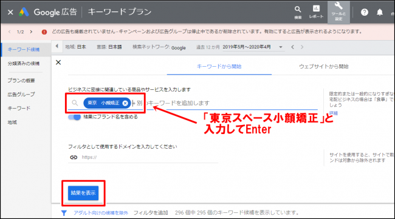This screenshot has width=395, height=219.
Task: Open 分類済みの候補 in the sidebar
Action: [x=24, y=63]
